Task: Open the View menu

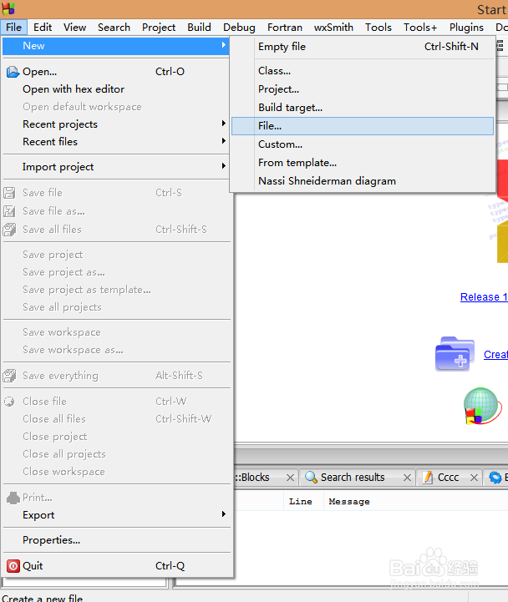Action: 74,28
